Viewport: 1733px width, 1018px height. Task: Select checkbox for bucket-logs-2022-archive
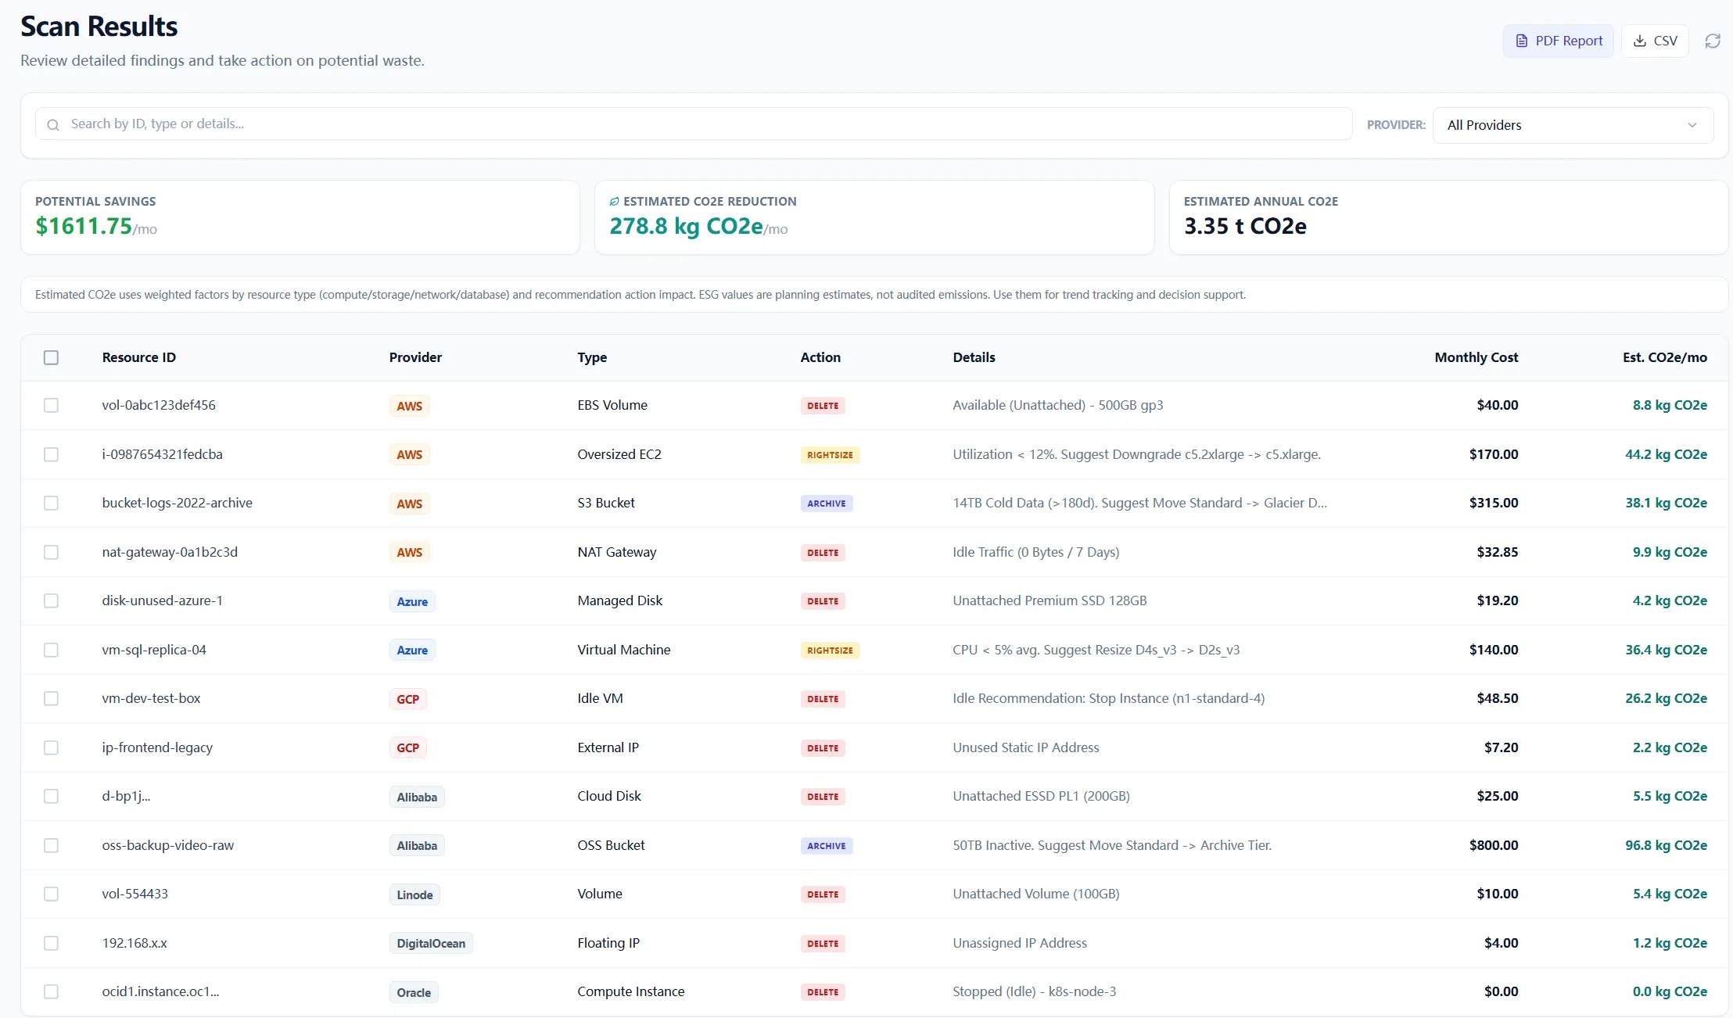tap(51, 503)
